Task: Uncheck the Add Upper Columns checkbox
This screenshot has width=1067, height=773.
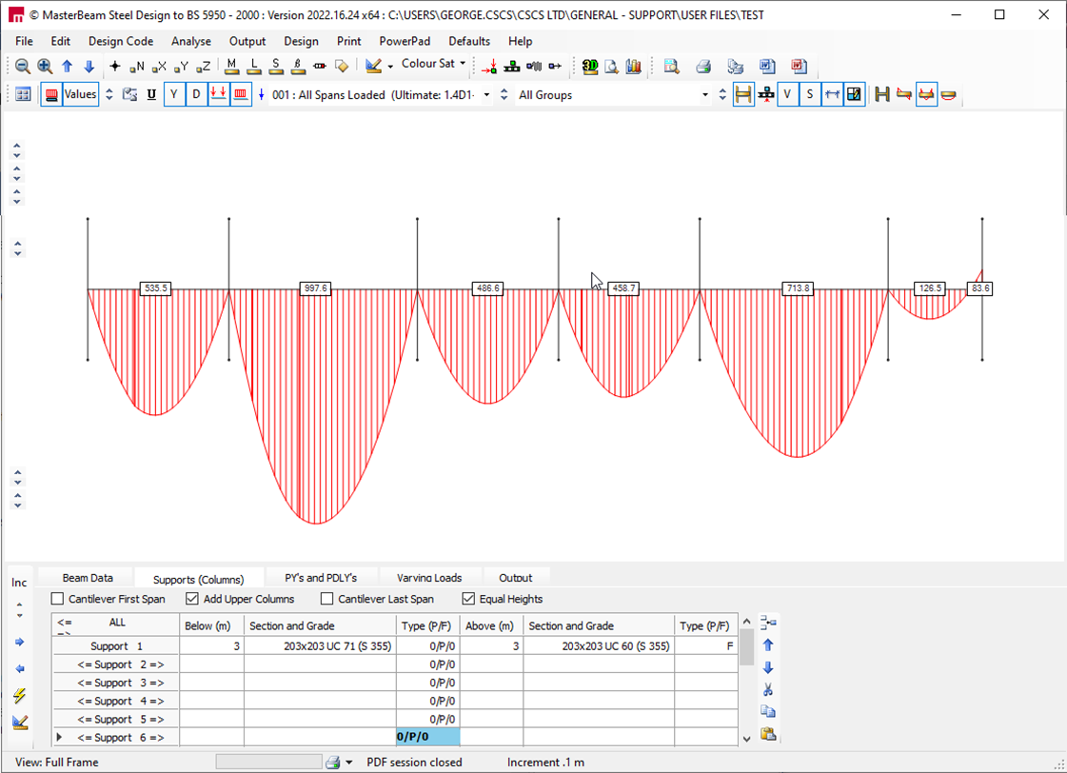Action: 192,599
